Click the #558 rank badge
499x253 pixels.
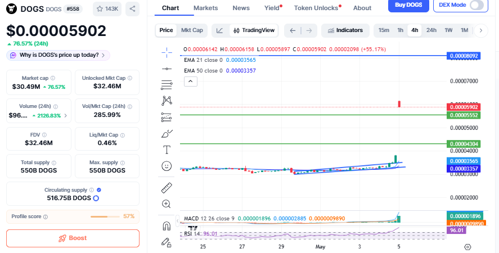pyautogui.click(x=73, y=9)
